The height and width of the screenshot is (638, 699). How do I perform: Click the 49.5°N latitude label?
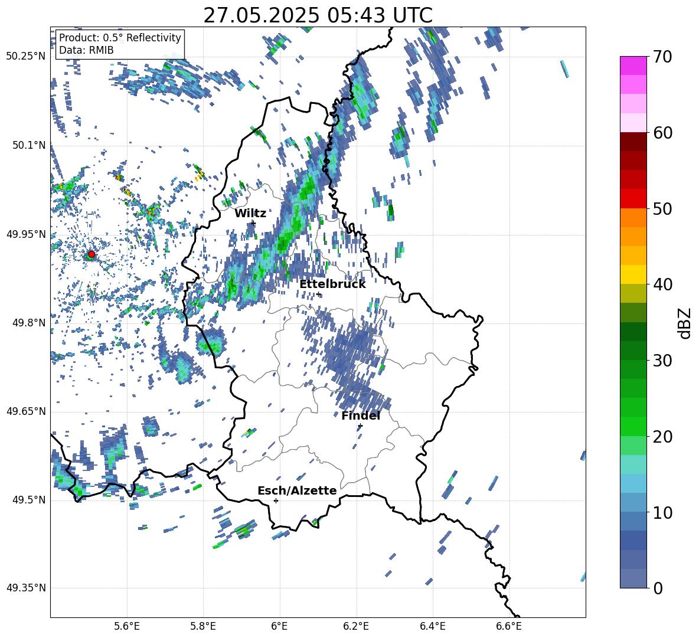tap(28, 500)
